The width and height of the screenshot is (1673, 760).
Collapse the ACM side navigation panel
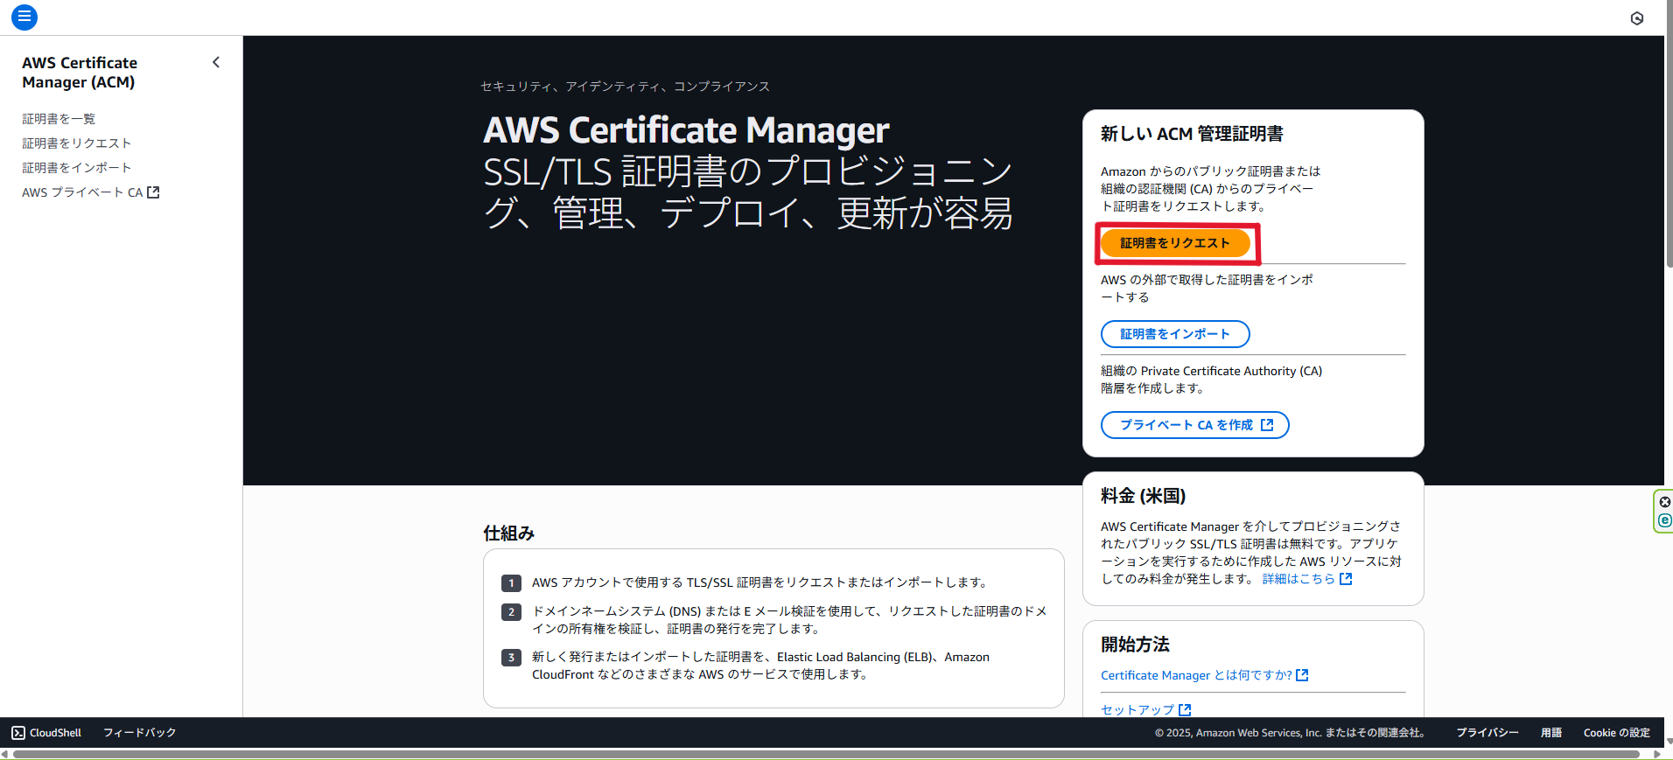(216, 62)
